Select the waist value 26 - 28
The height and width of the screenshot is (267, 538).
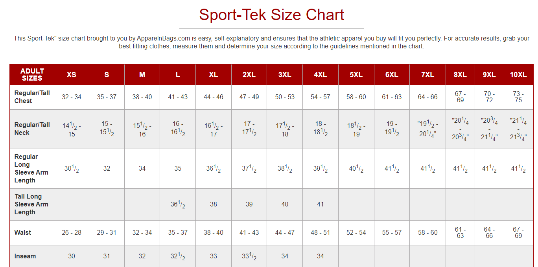point(72,232)
